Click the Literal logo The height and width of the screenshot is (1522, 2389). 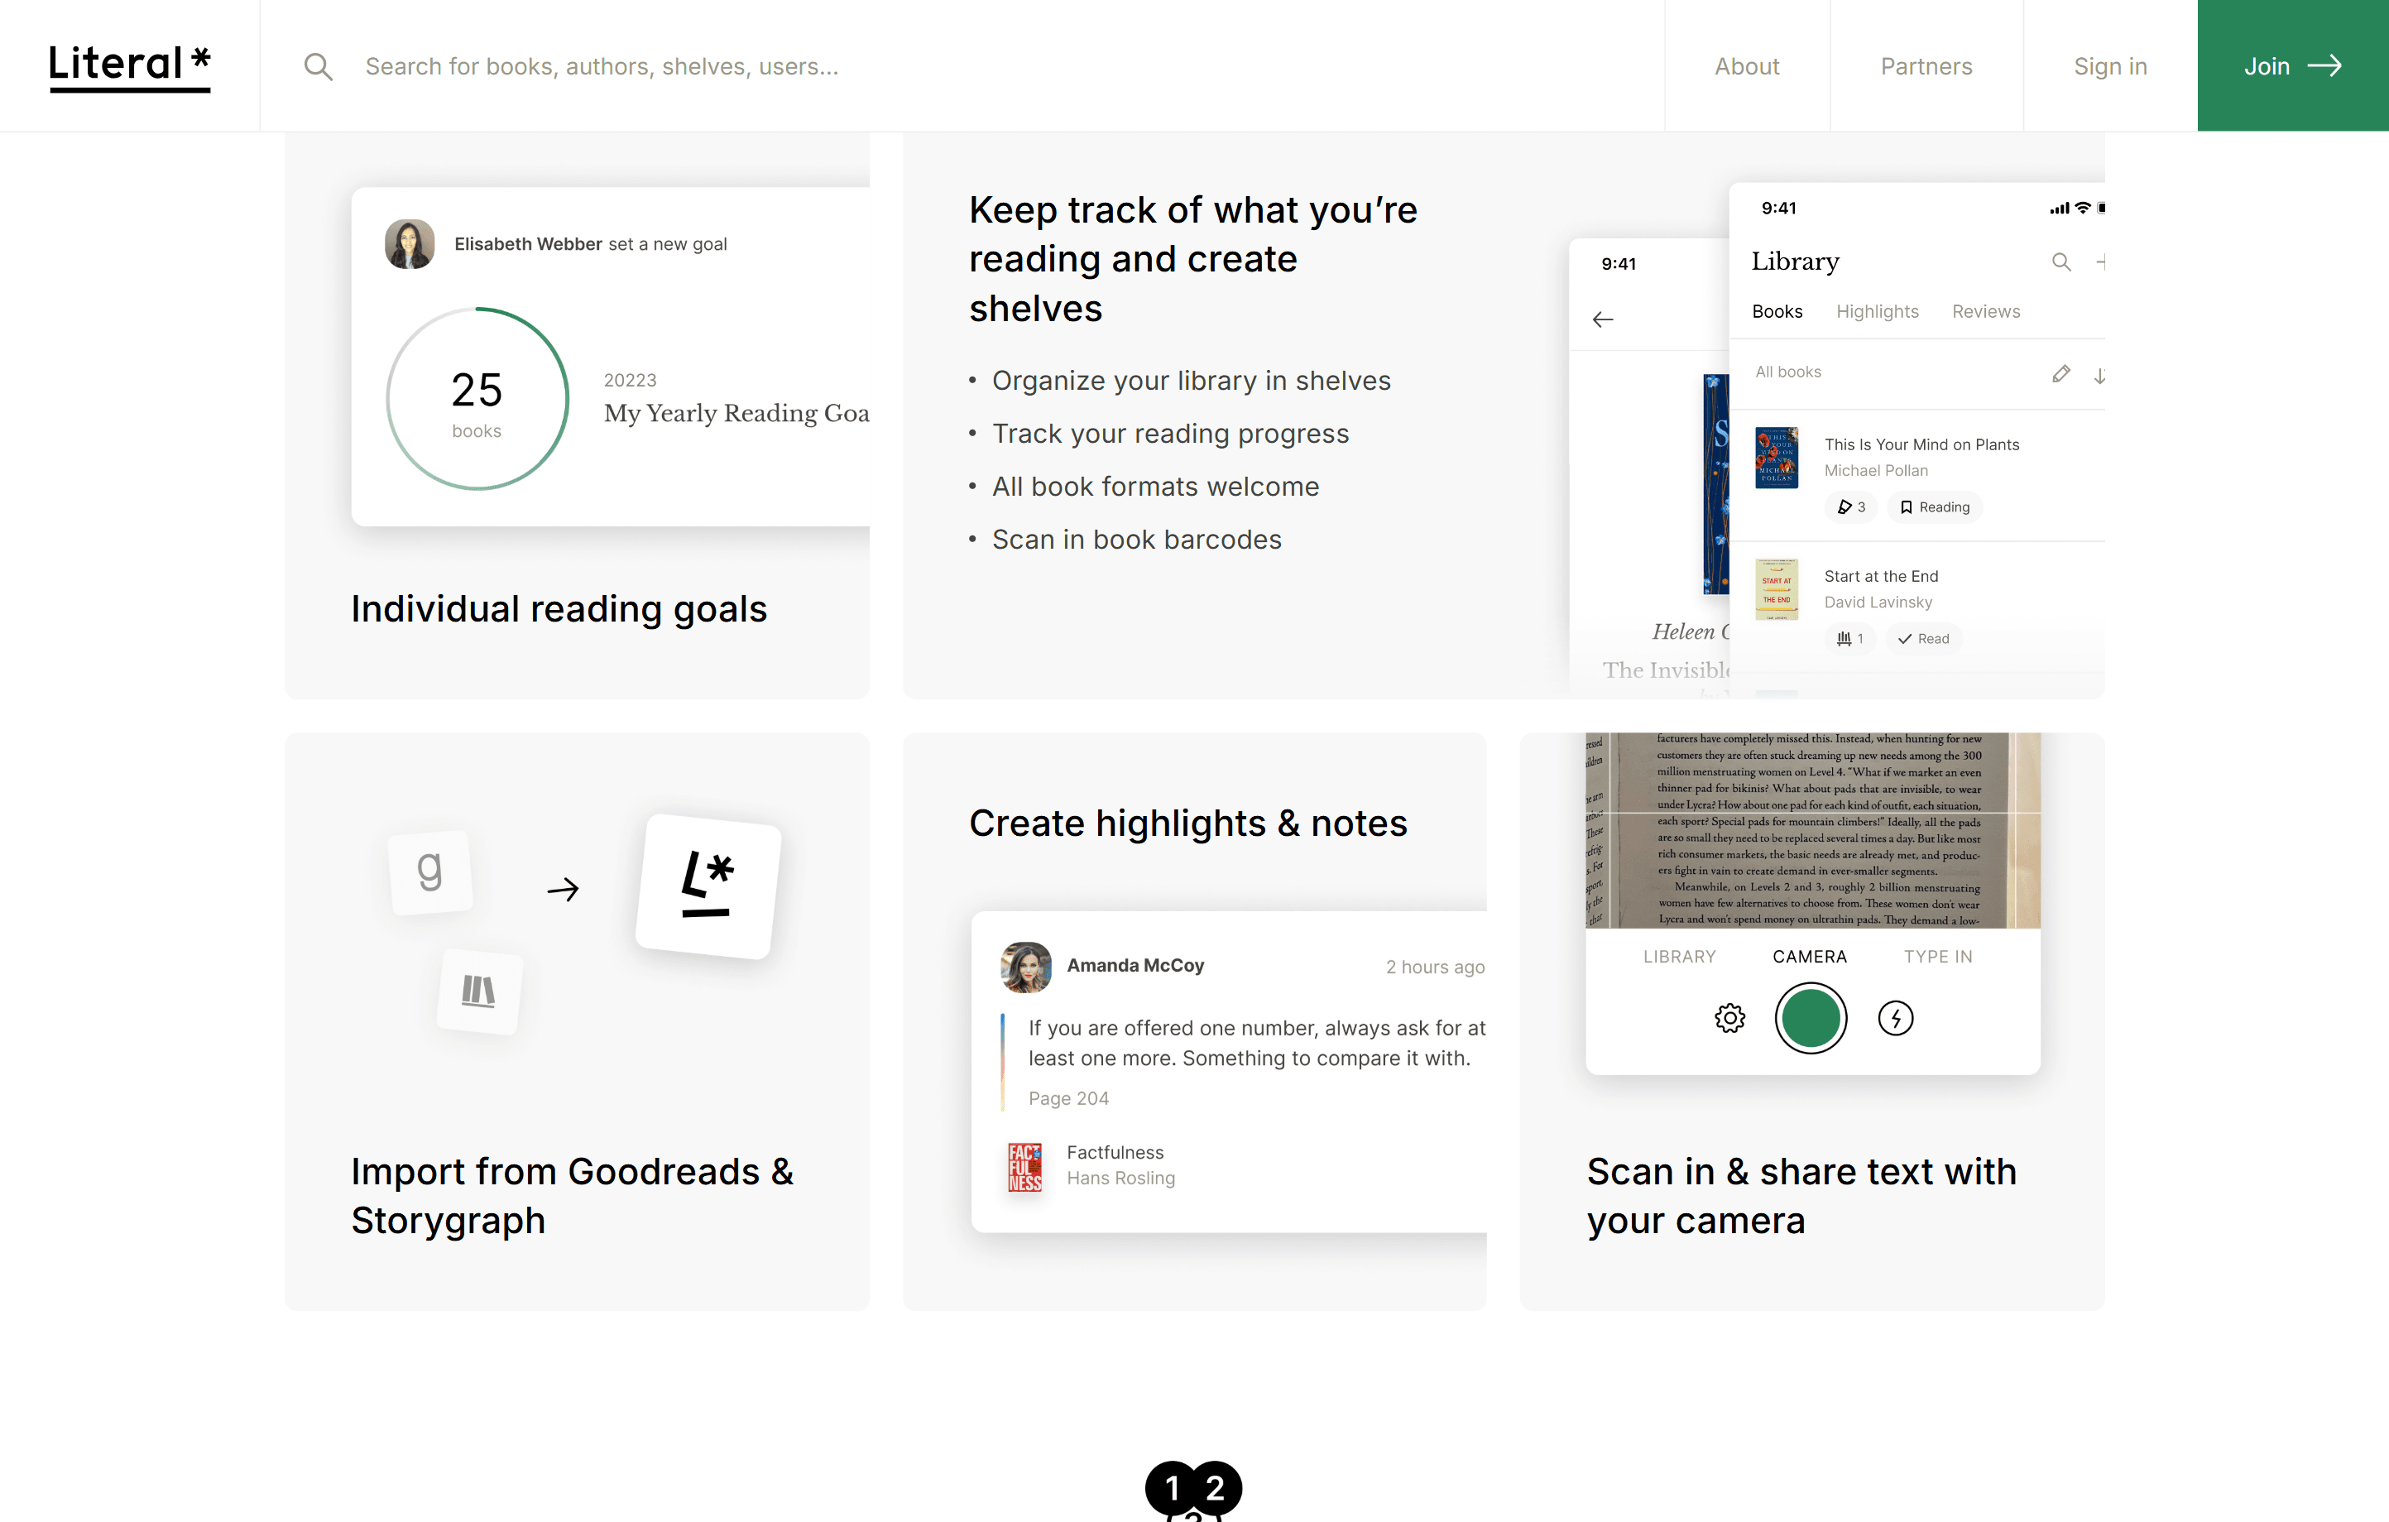[130, 66]
